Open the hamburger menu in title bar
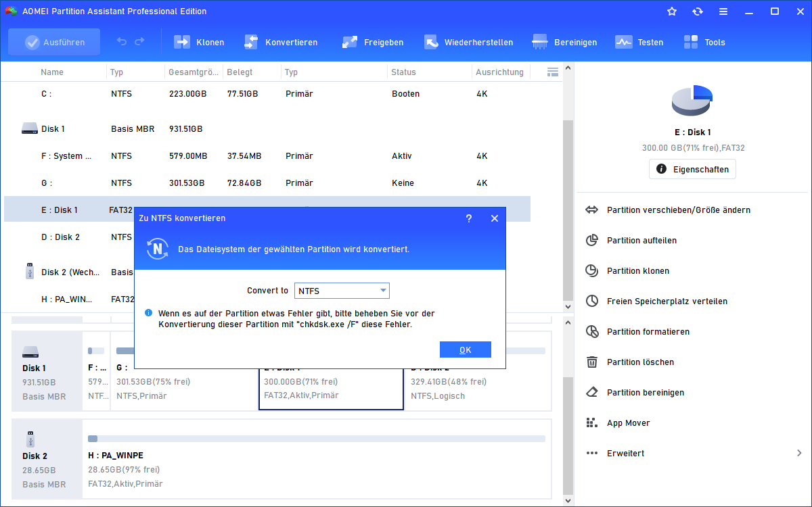Image resolution: width=812 pixels, height=507 pixels. click(x=723, y=11)
